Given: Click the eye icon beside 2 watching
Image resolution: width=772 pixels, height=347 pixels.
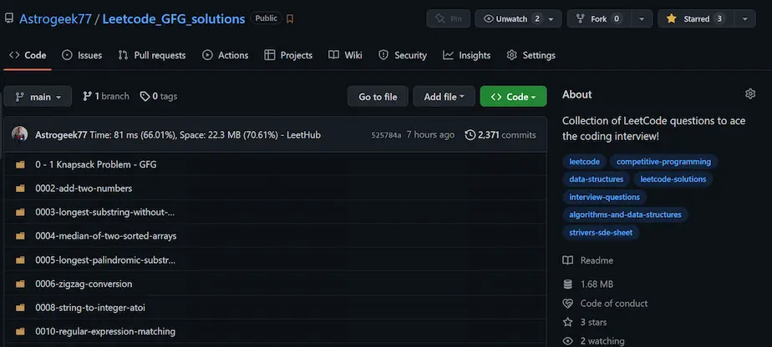Looking at the screenshot, I should 567,340.
